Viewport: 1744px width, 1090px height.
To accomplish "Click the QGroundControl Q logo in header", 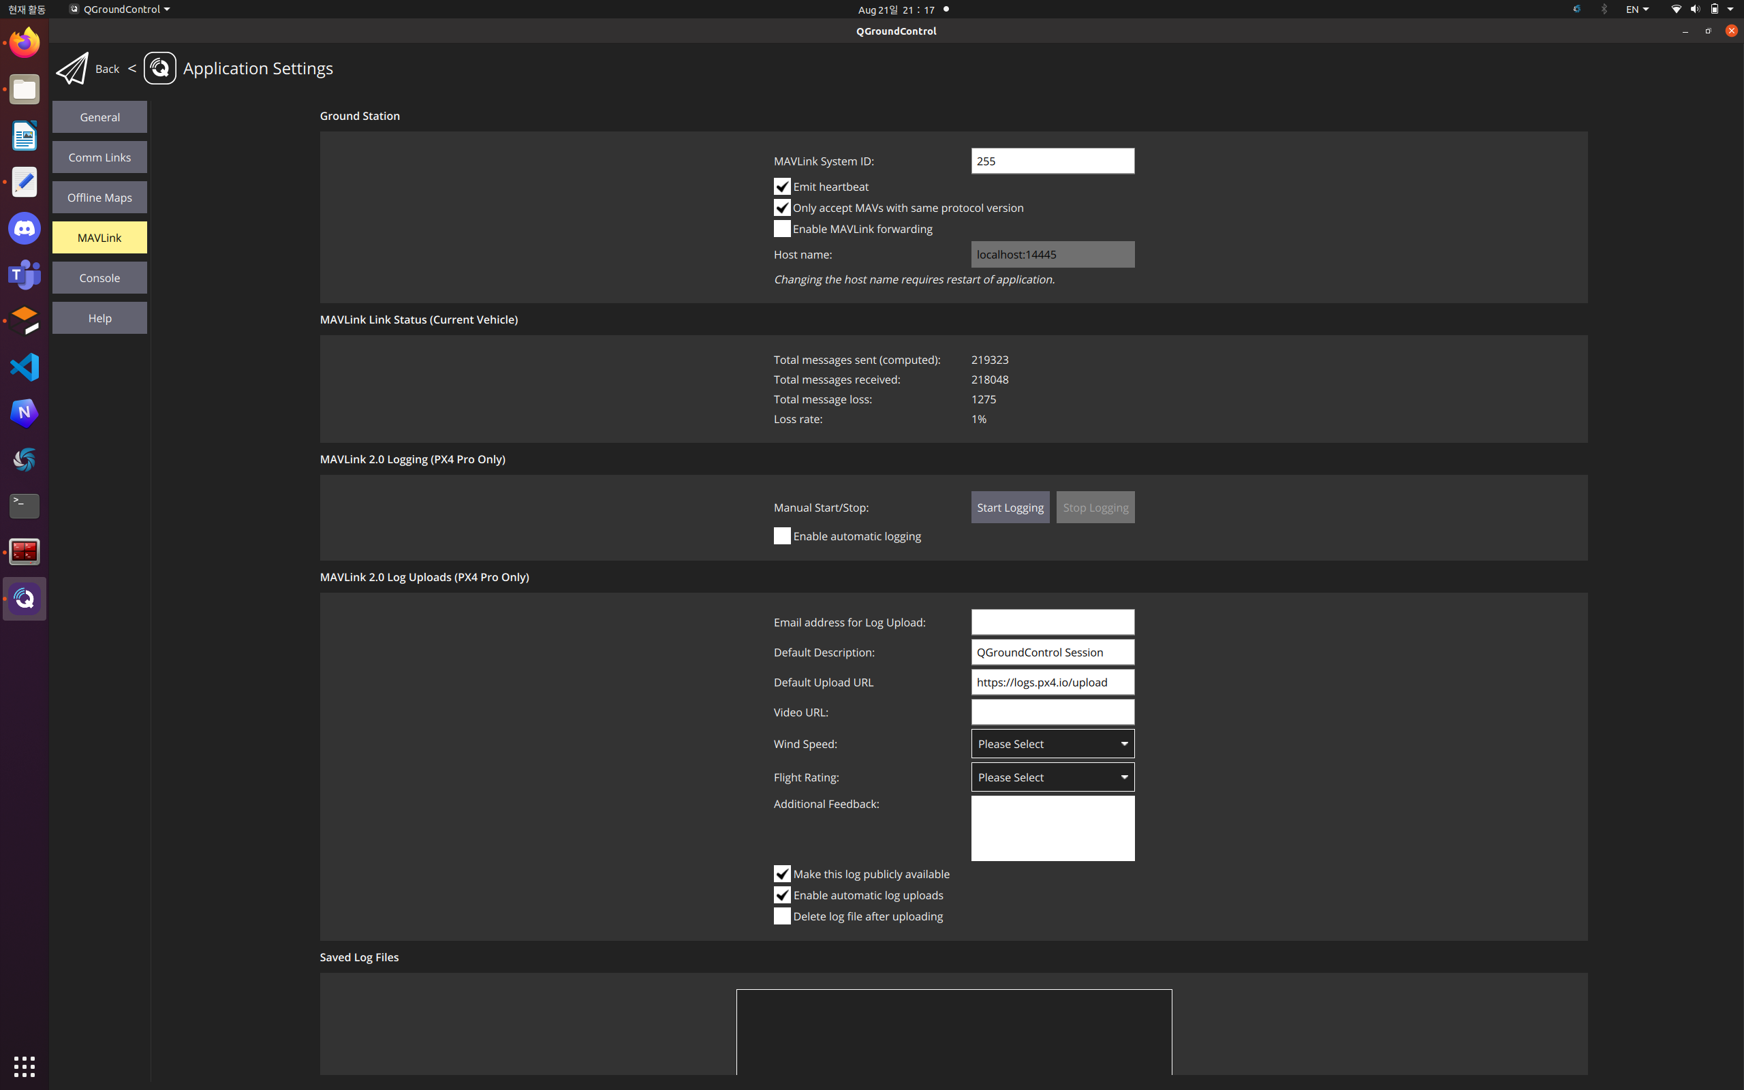I will (x=160, y=69).
